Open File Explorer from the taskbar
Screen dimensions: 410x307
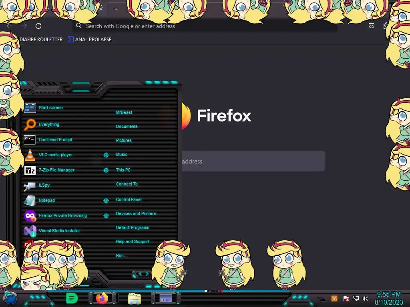135,299
